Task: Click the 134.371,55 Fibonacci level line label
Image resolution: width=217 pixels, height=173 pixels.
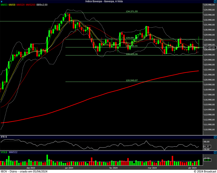Action: (x=131, y=11)
